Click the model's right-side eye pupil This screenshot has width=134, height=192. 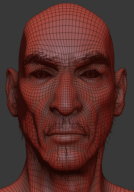(90, 74)
